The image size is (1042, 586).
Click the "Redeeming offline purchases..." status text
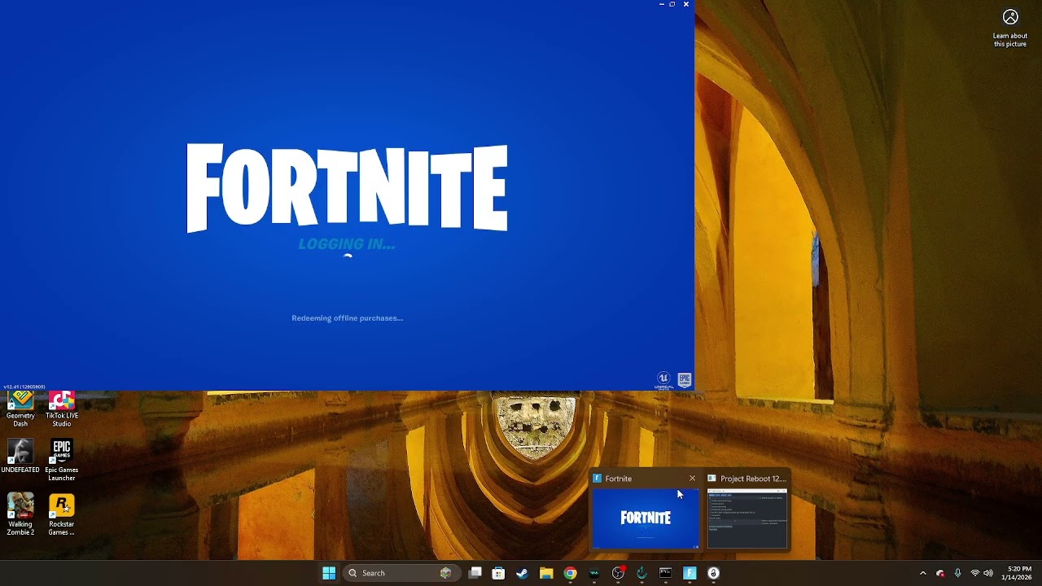348,318
